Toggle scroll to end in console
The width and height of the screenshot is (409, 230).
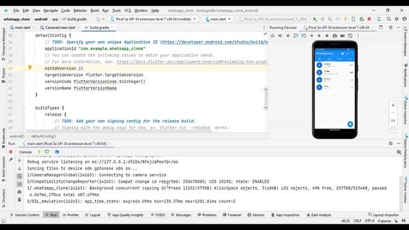click(19, 184)
